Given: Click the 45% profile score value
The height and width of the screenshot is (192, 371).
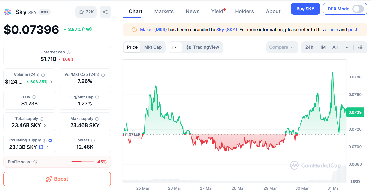Looking at the screenshot, I should (102, 162).
